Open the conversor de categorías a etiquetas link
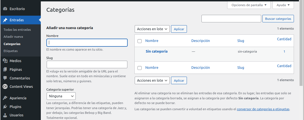The height and width of the screenshot is (120, 304). (263, 109)
